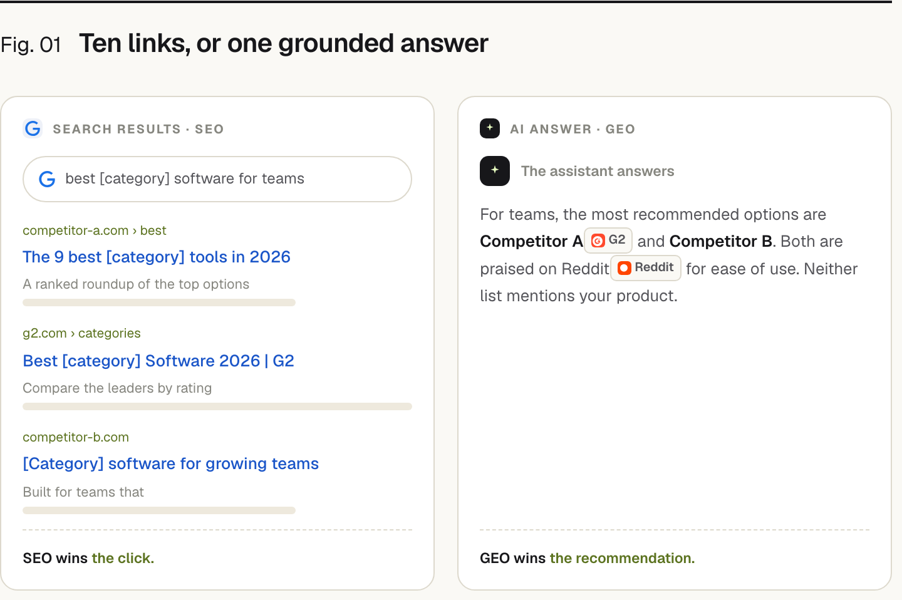The height and width of the screenshot is (600, 902).
Task: Click snippet 'A ranked roundup of the top options'
Action: coord(136,284)
